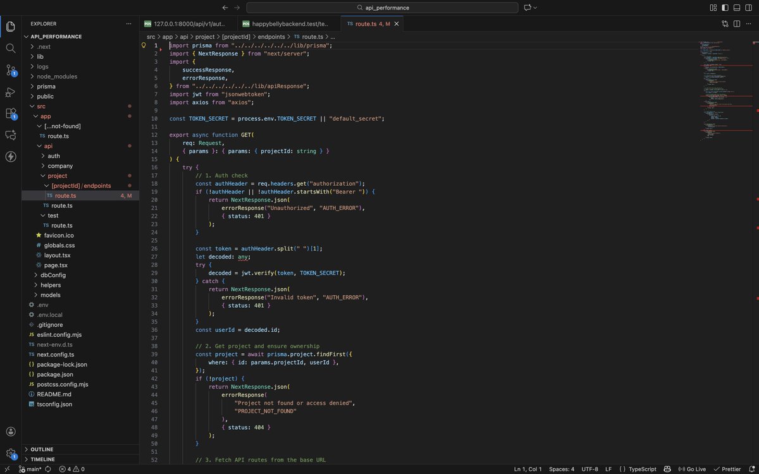Viewport: 759px width, 474px height.
Task: Open the Extensions view
Action: pos(10,115)
